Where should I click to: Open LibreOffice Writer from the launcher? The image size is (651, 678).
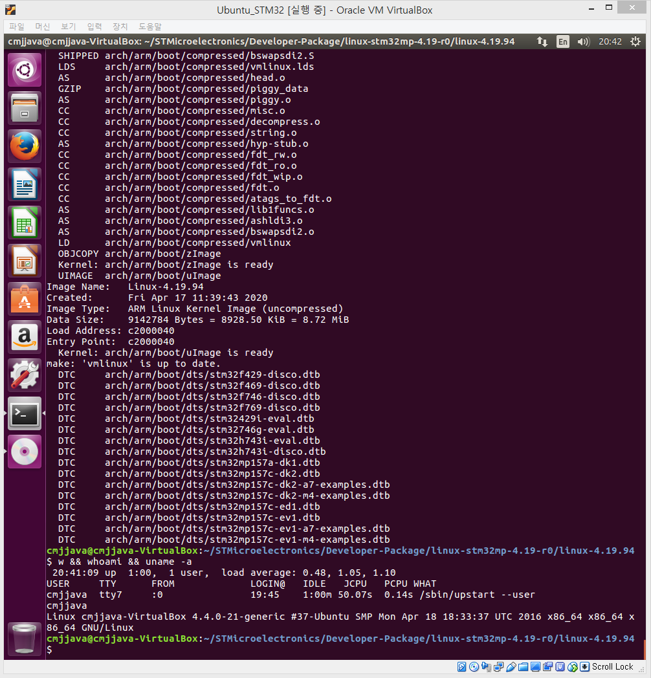pos(25,184)
